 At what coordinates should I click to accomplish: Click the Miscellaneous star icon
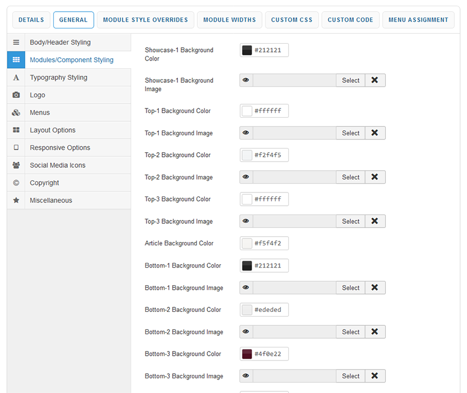click(16, 200)
